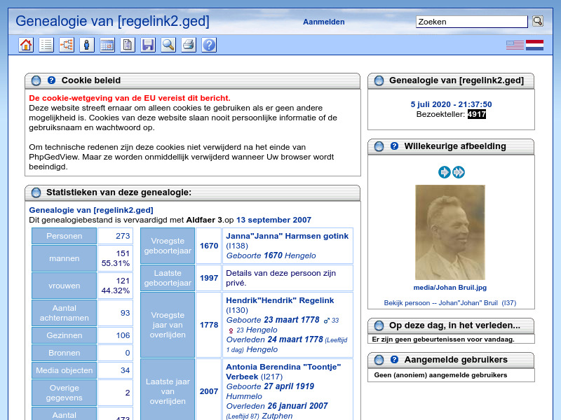Viewport: 561px width, 420px height.
Task: Switch language with the American flag
Action: point(514,45)
